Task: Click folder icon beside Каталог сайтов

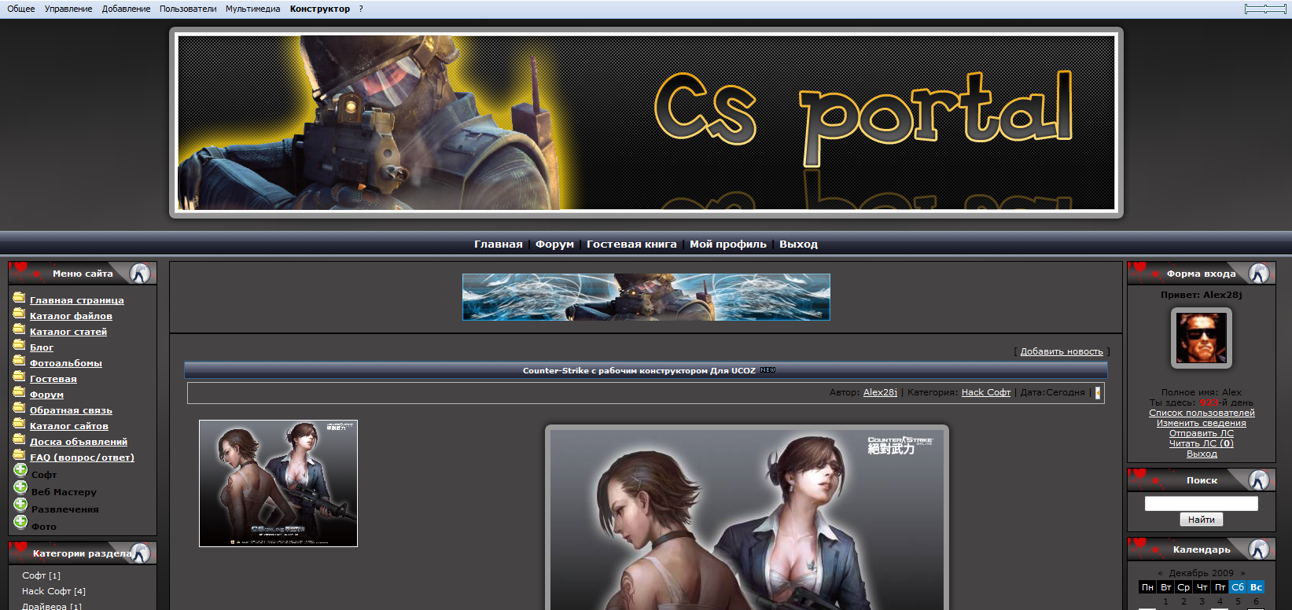Action: [19, 424]
